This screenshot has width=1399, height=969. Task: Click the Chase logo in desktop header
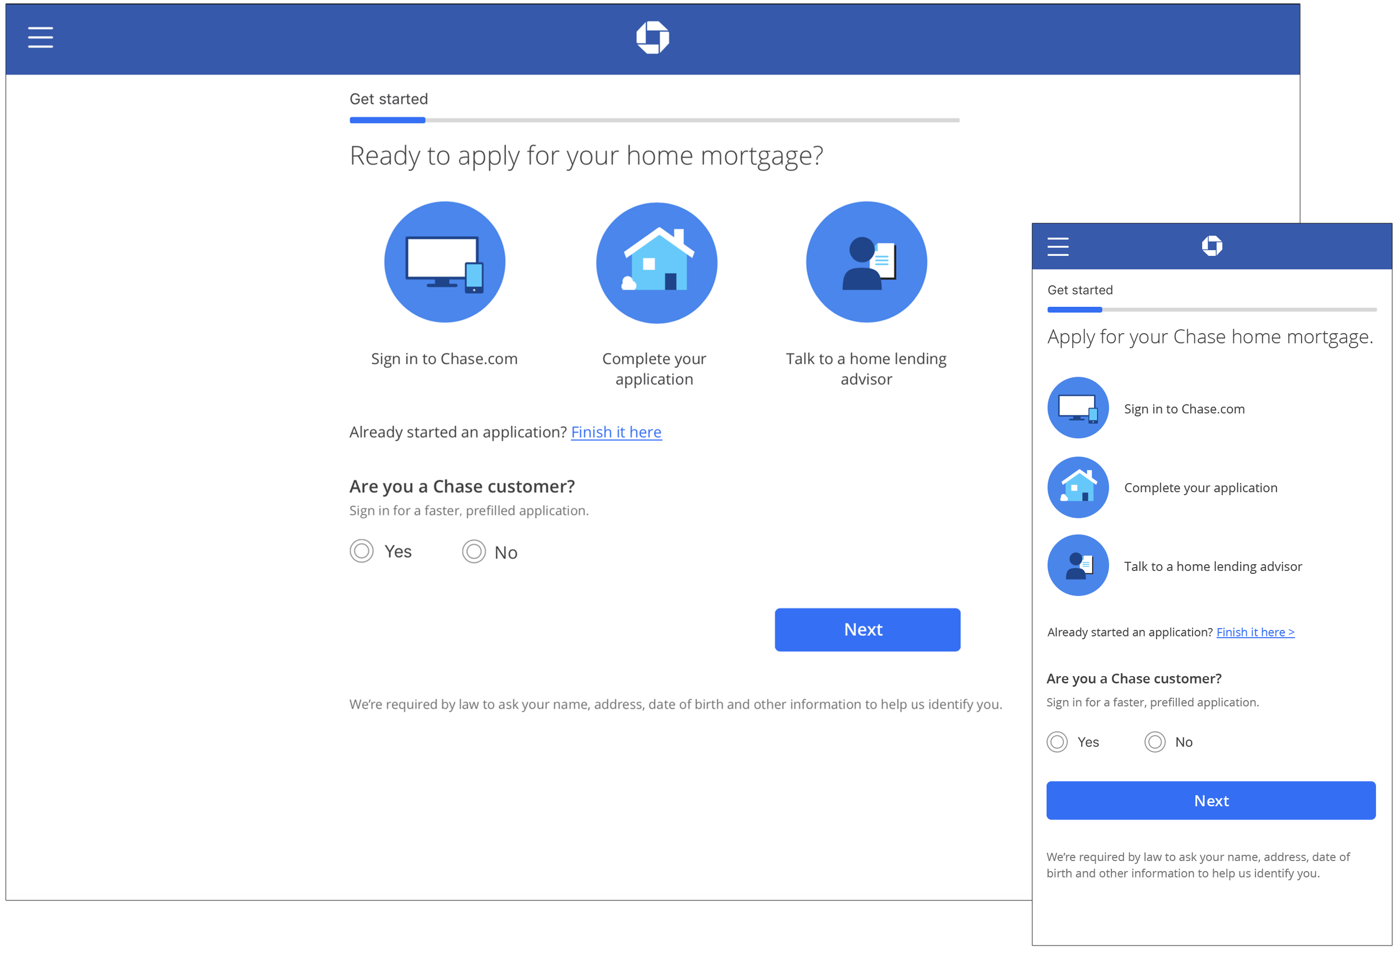652,38
